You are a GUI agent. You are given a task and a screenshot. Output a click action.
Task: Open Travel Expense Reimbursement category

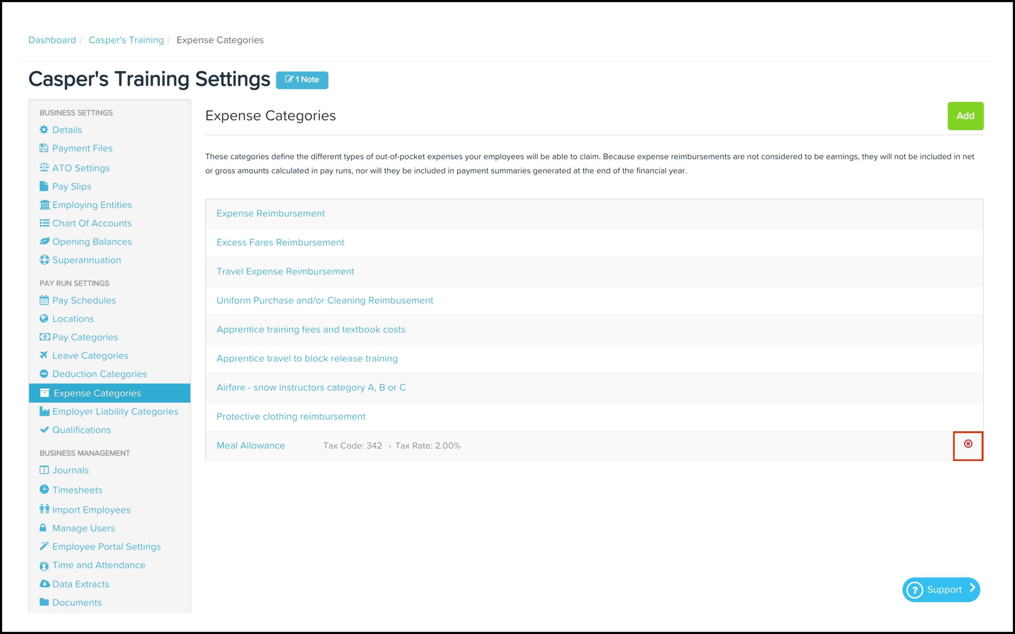pyautogui.click(x=285, y=271)
